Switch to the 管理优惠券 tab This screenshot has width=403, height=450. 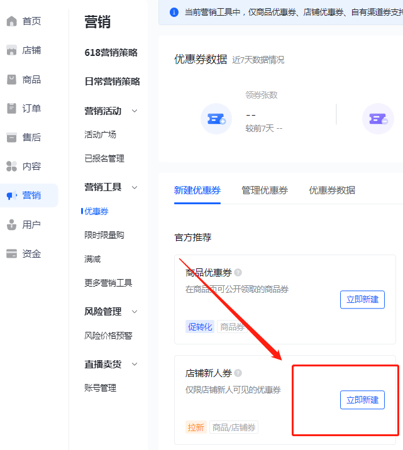pyautogui.click(x=265, y=190)
